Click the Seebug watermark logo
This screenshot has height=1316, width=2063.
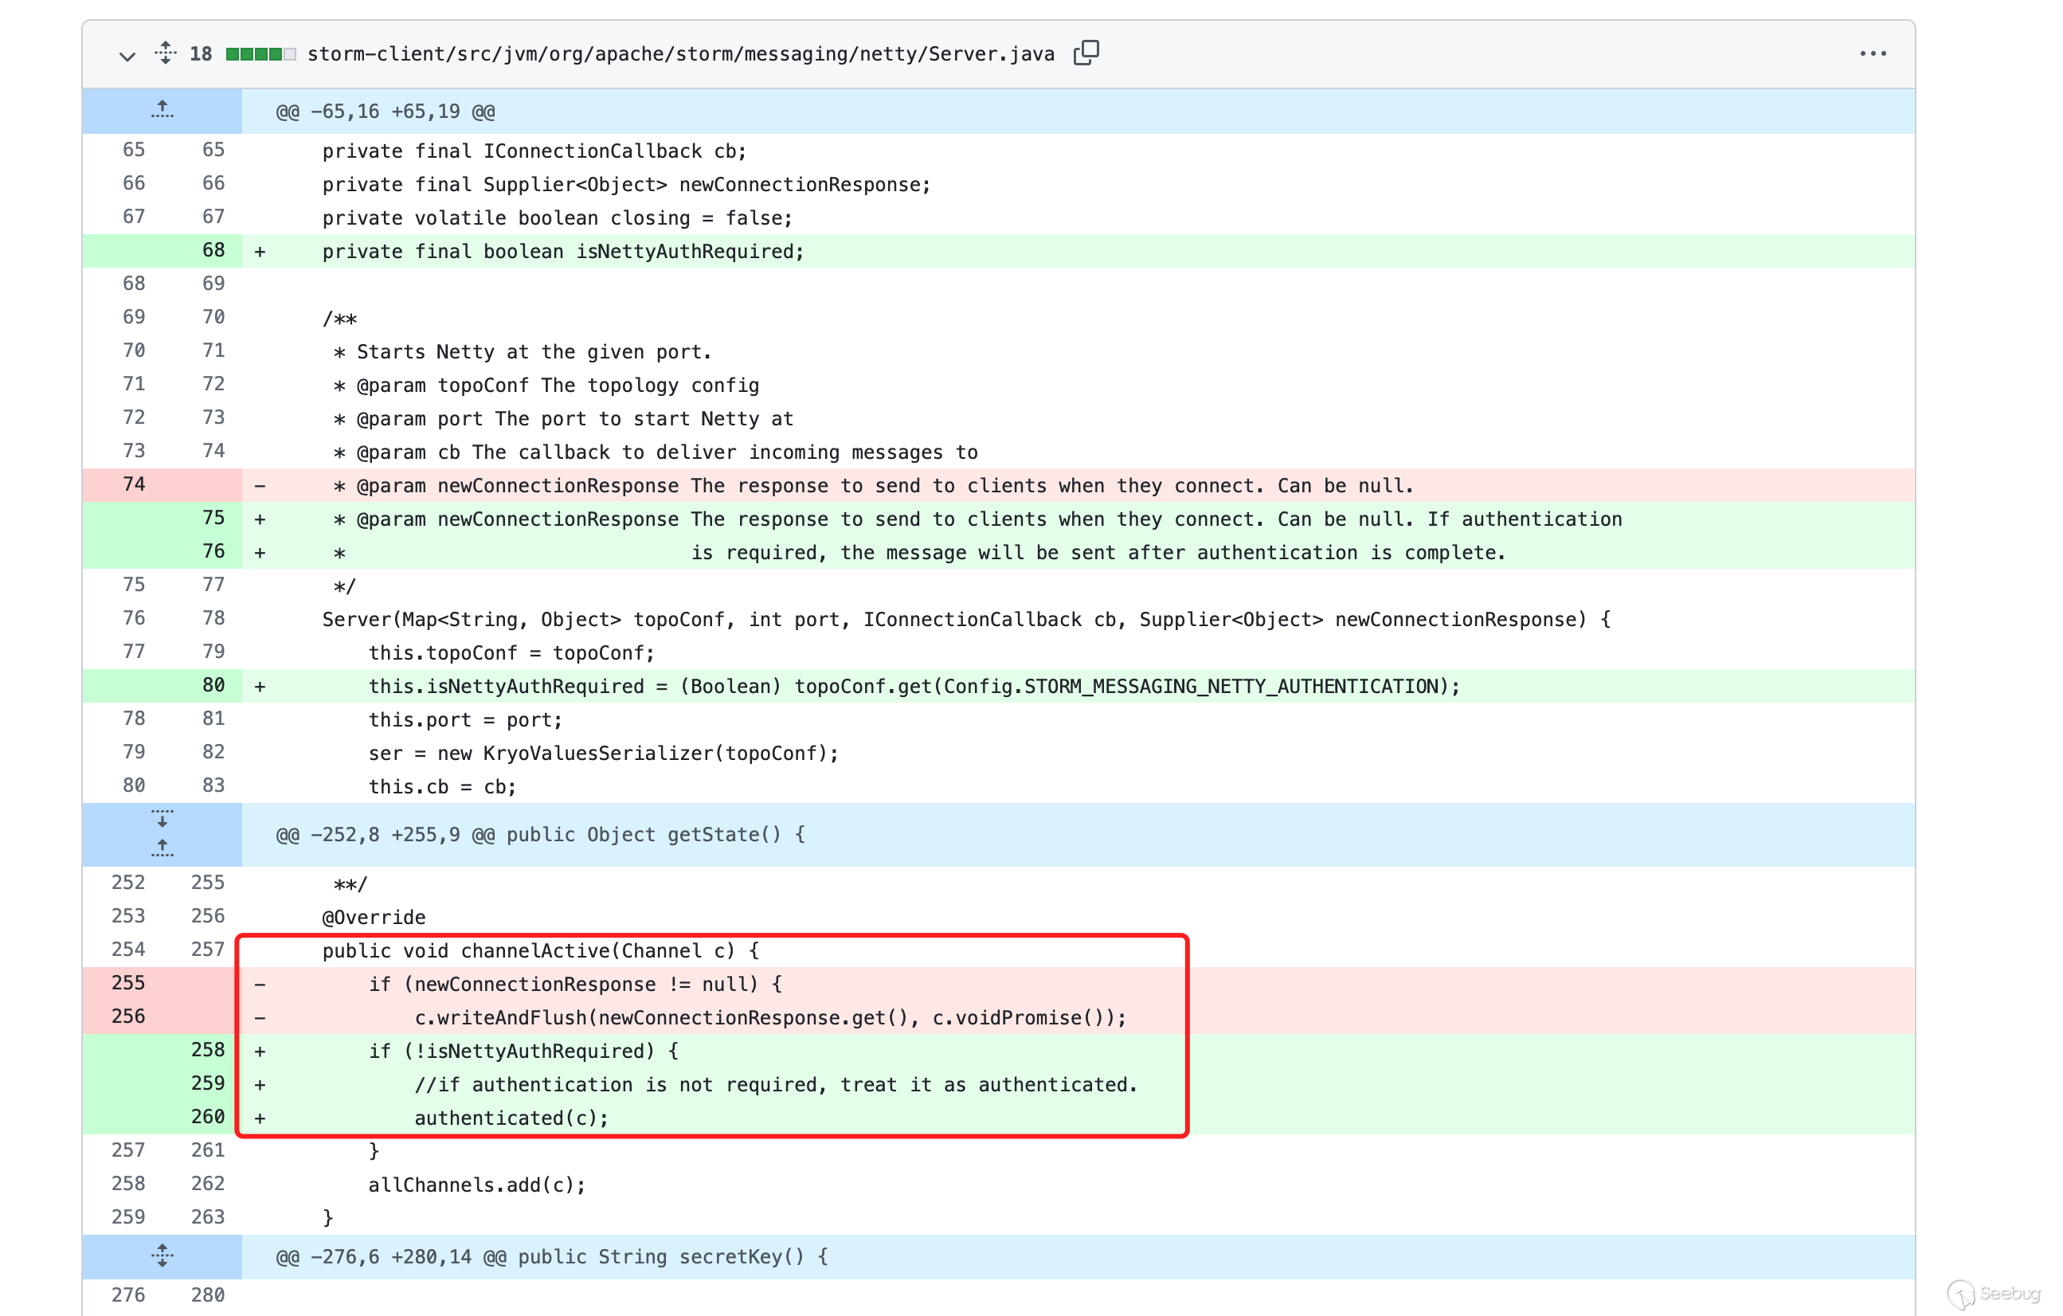click(x=1993, y=1292)
